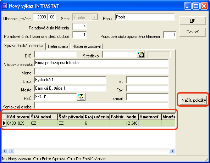Click Poradové číslo opravného hlásenia field
The image size is (210, 163).
170,35
